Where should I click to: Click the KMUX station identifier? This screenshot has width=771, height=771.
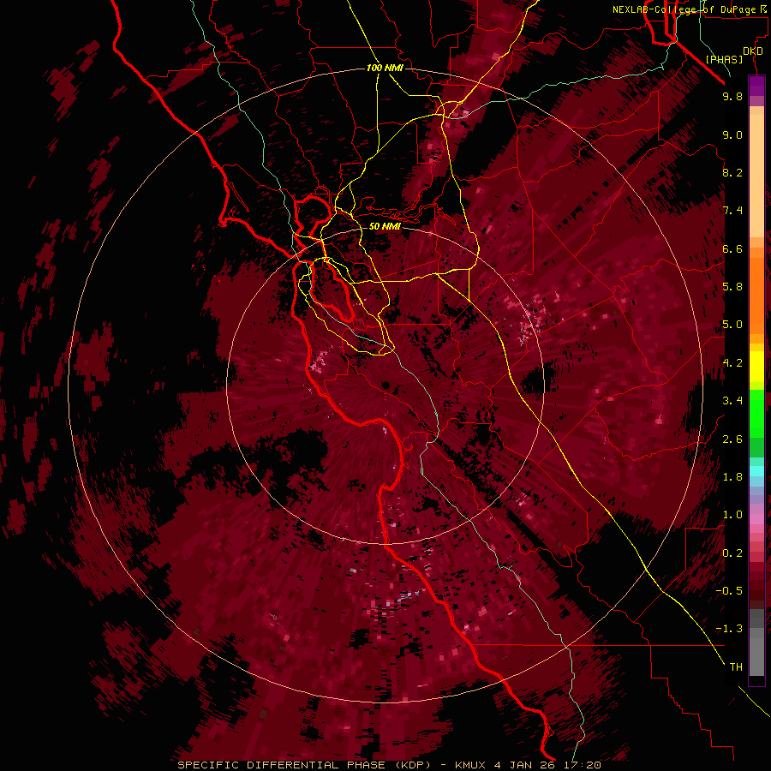pyautogui.click(x=472, y=765)
